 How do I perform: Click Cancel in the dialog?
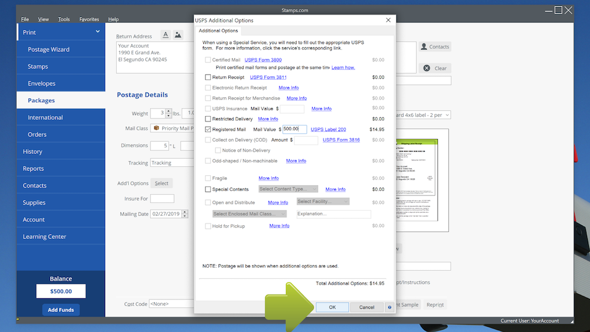click(x=366, y=307)
